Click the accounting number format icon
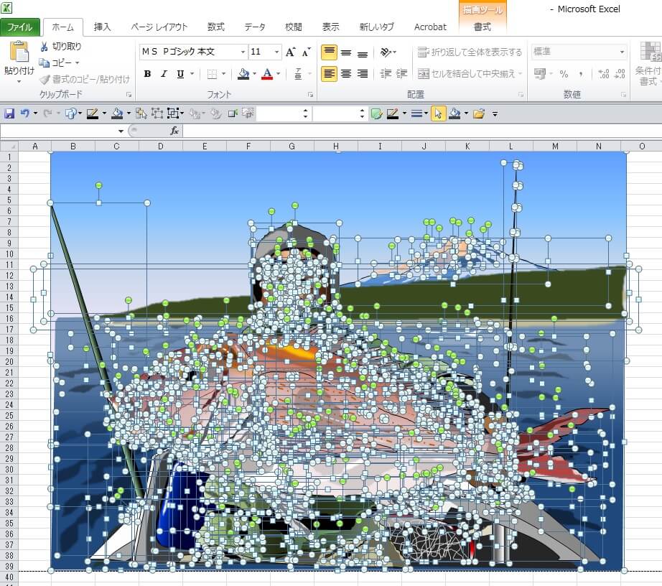This screenshot has height=586, width=662. point(539,74)
